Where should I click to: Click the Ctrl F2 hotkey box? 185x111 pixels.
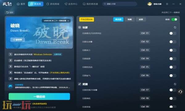pyautogui.click(x=145, y=42)
